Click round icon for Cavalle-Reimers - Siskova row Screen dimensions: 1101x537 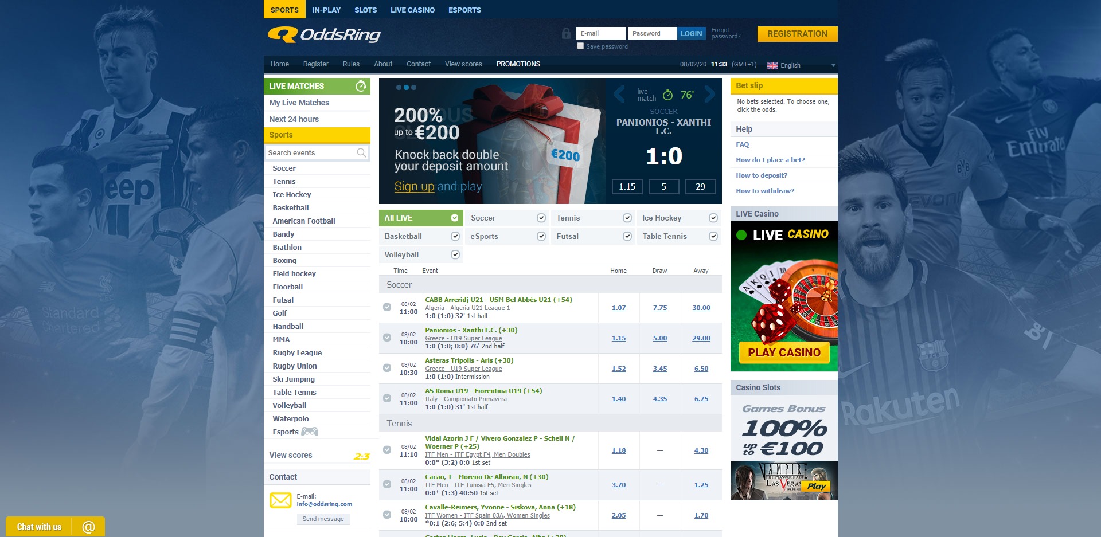(387, 515)
